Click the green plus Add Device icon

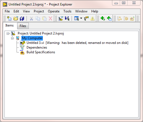[x=109, y=18]
